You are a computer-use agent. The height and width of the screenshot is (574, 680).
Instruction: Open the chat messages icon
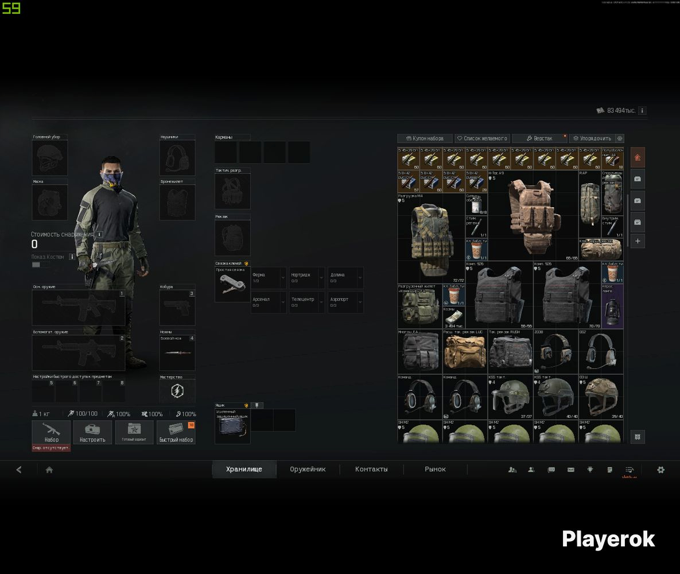(x=551, y=470)
